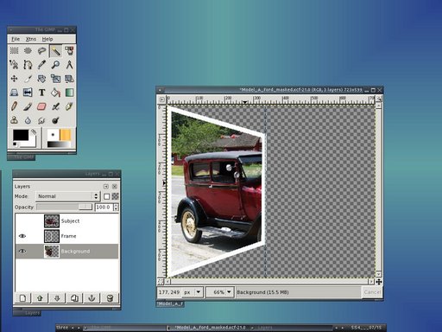The height and width of the screenshot is (332, 442).
Task: Duplicate the selected layer
Action: click(74, 298)
